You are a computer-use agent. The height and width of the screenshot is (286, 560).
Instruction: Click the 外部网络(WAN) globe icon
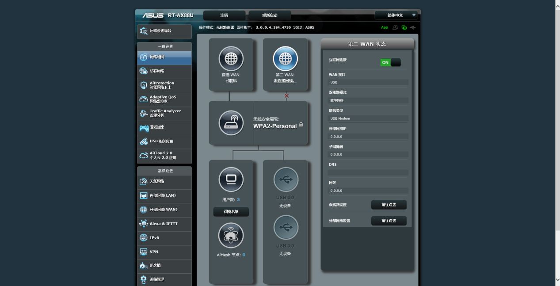point(144,210)
